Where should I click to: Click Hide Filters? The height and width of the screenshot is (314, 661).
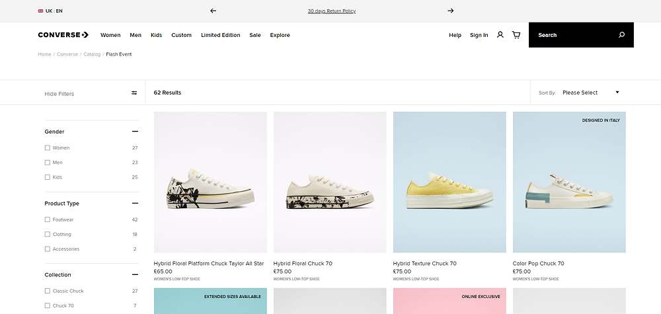(59, 94)
